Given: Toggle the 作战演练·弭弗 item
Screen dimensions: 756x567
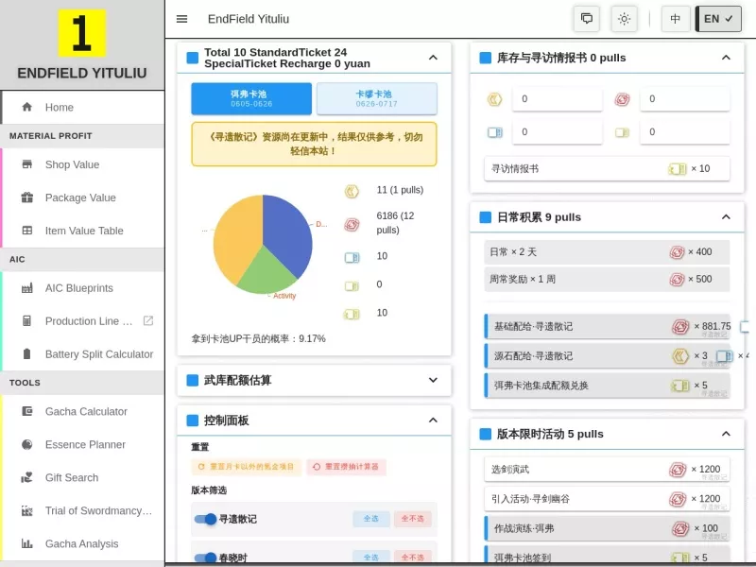Looking at the screenshot, I should pos(607,528).
